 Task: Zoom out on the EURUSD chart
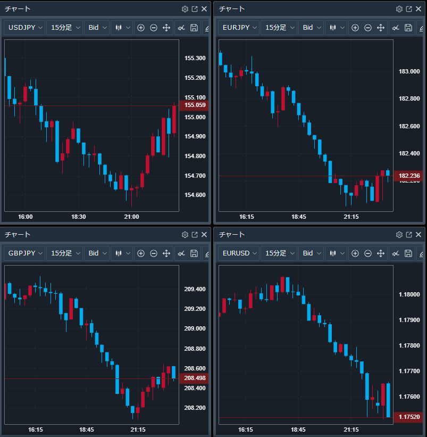pyautogui.click(x=368, y=253)
